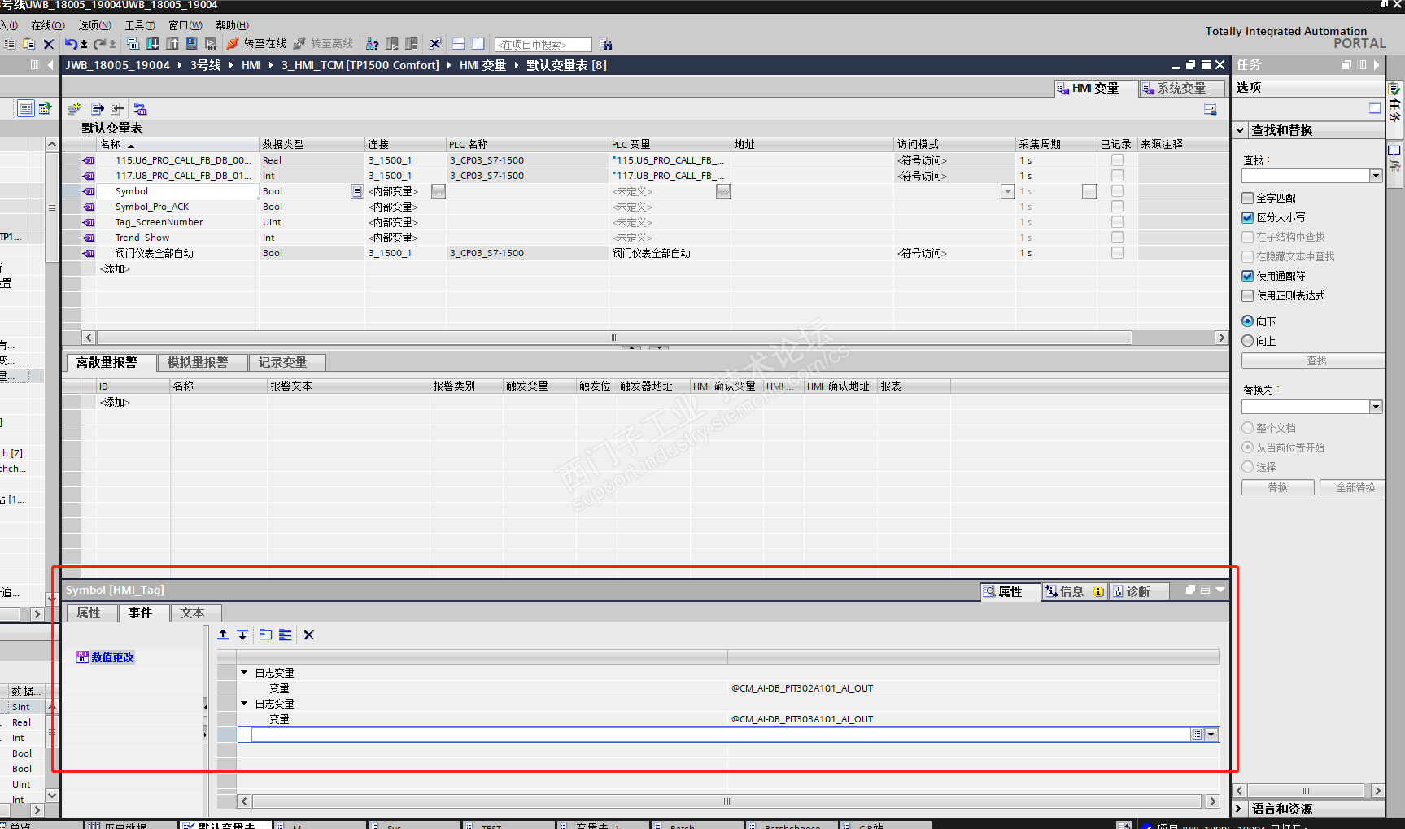Enable the 全字匹配 checkbox
1405x829 pixels.
tap(1247, 198)
